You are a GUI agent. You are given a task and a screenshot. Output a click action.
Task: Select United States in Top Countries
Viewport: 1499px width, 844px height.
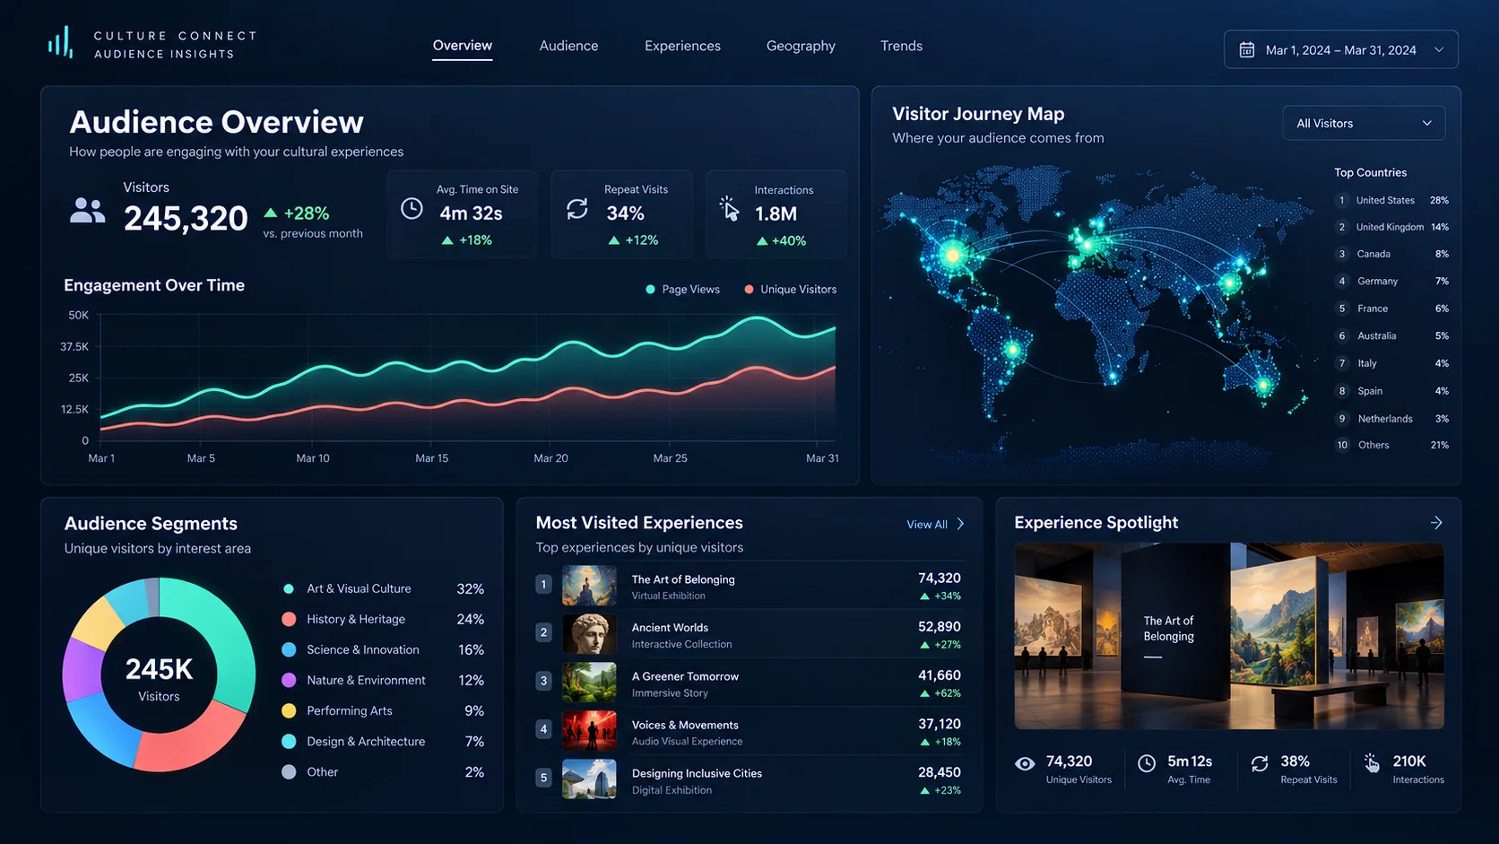point(1391,201)
